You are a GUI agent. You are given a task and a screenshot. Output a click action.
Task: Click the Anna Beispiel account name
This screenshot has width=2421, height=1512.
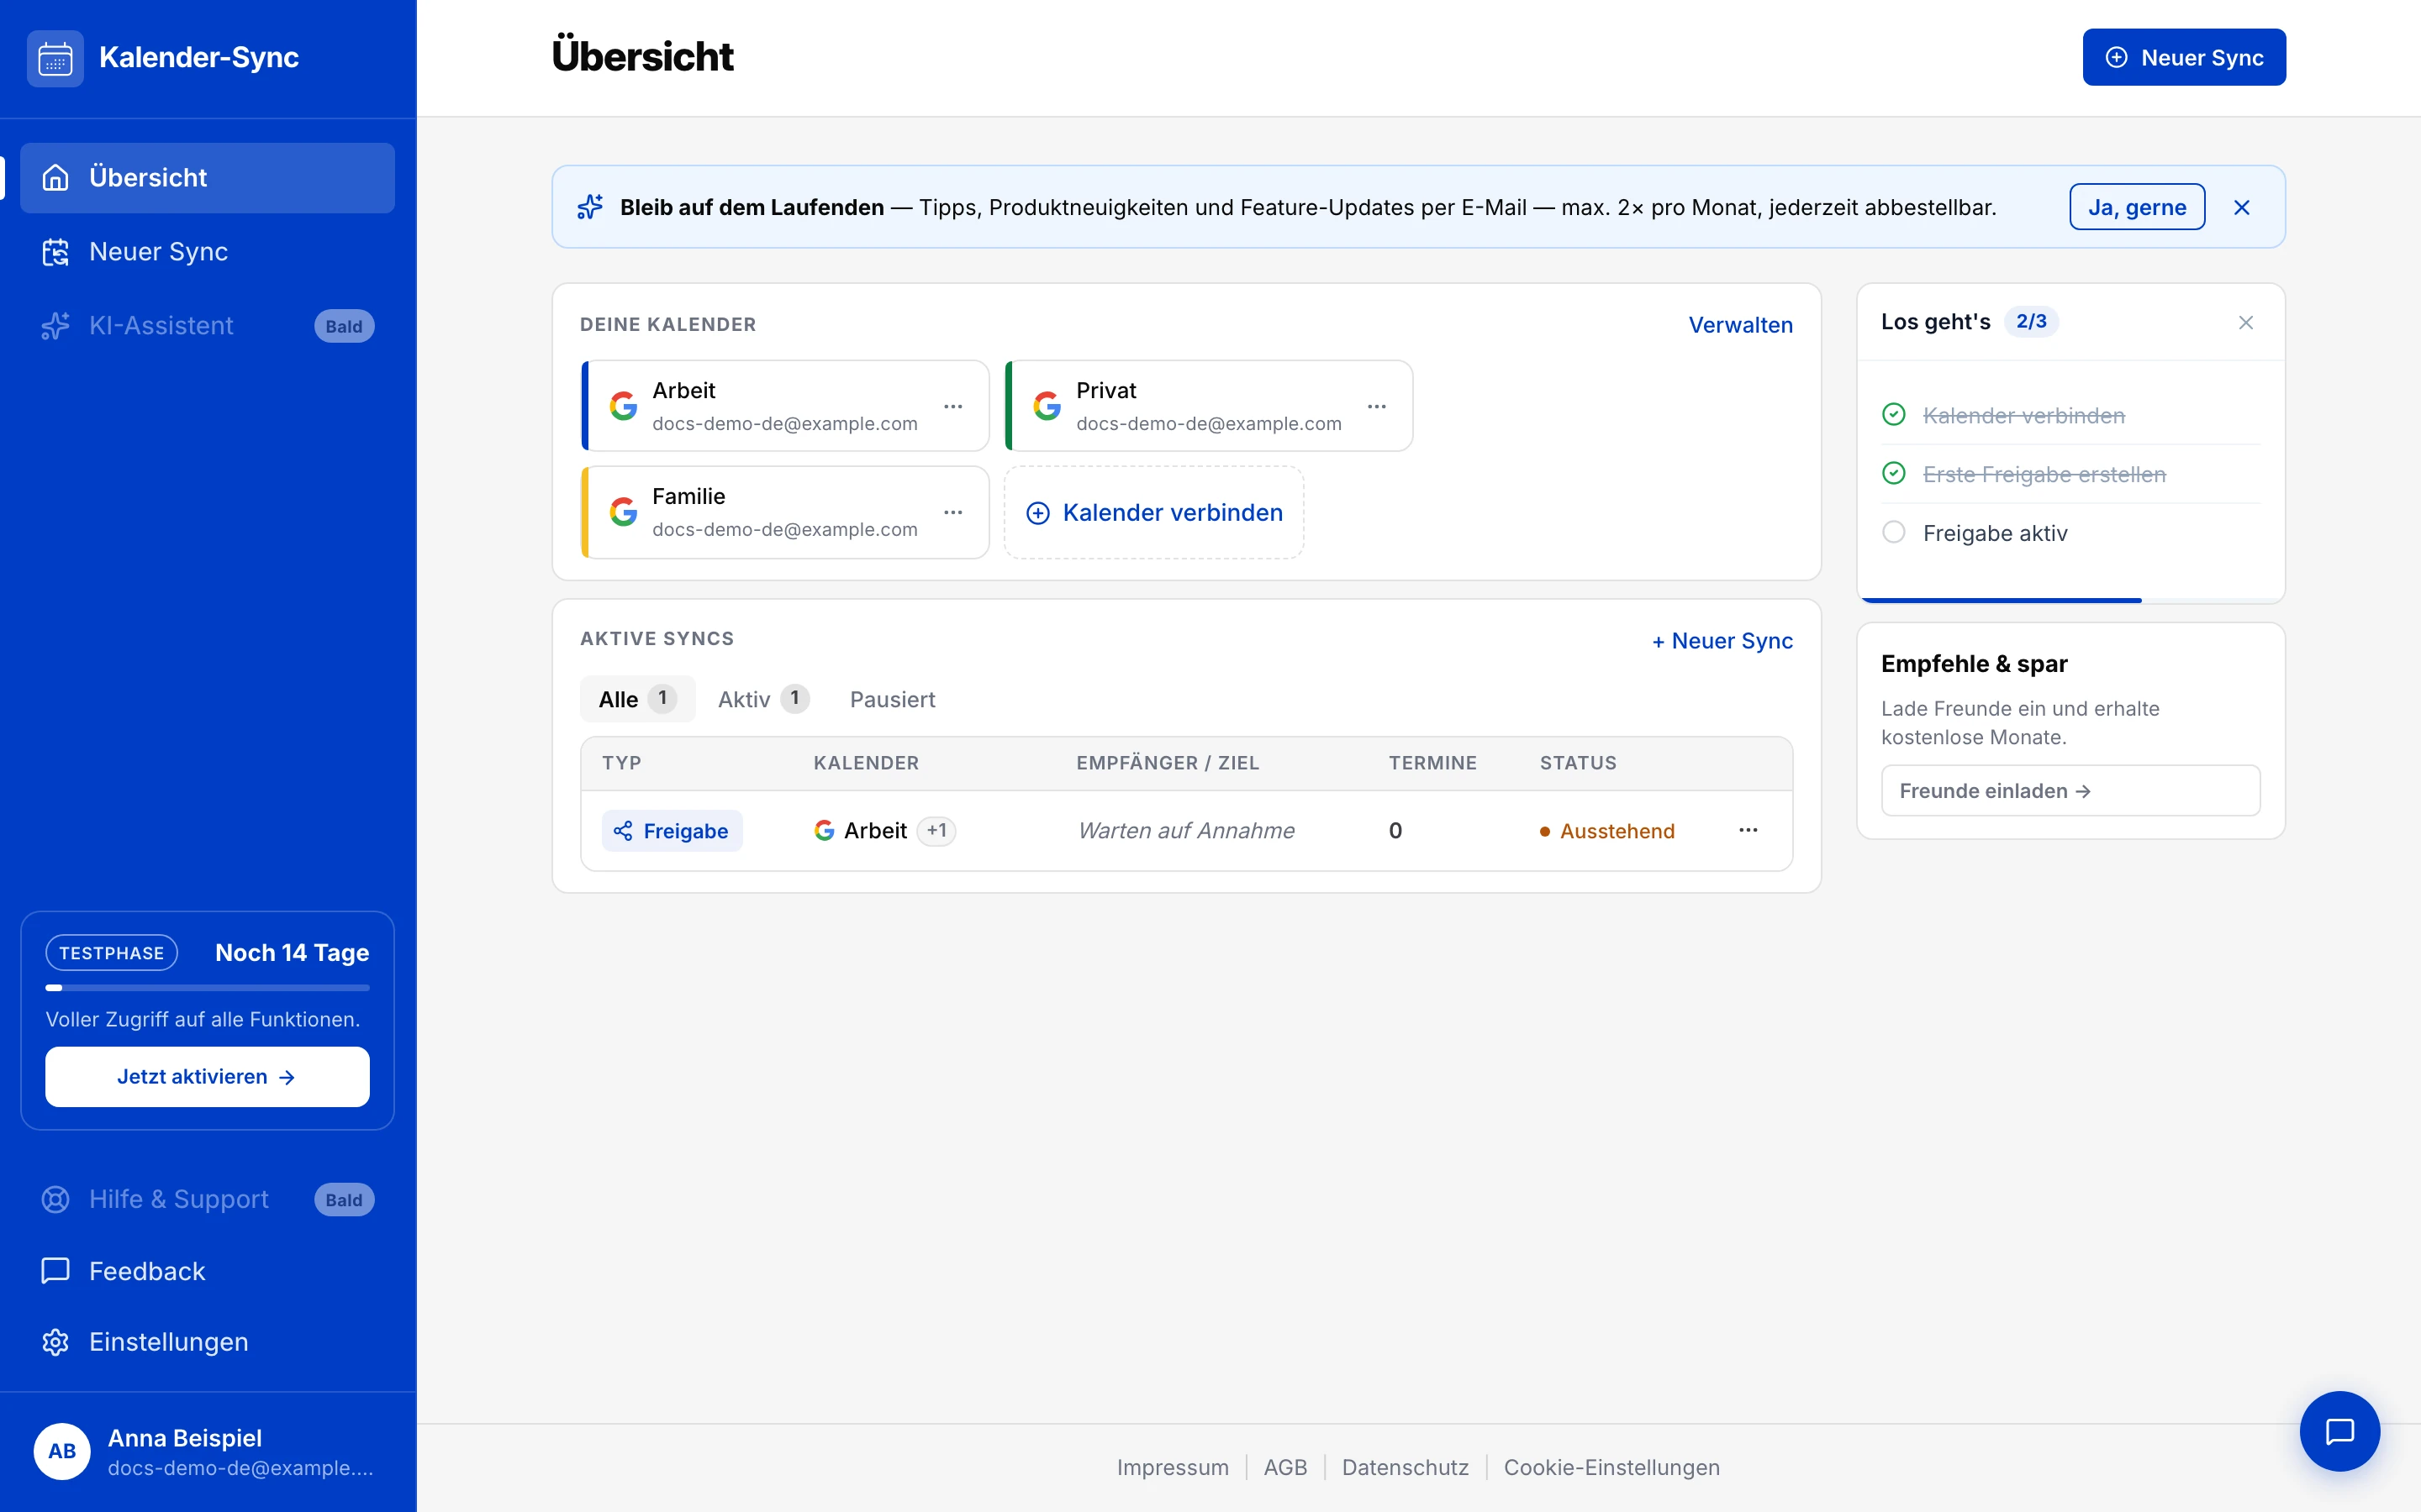click(x=185, y=1438)
